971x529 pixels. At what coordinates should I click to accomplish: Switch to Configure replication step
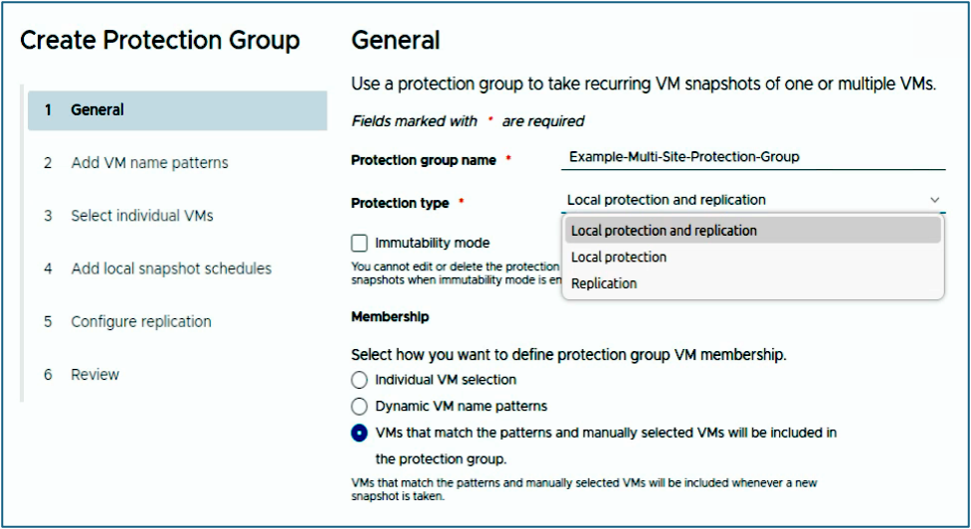(x=141, y=322)
